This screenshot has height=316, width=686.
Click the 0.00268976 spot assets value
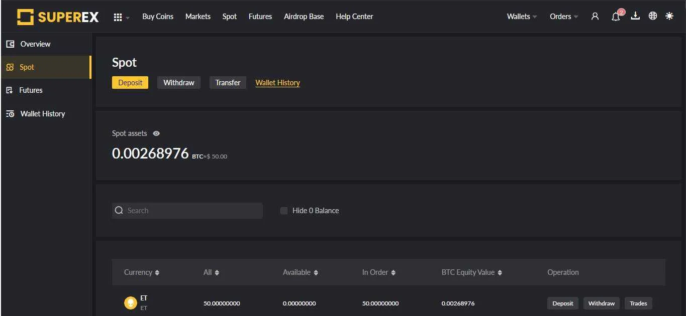click(150, 153)
